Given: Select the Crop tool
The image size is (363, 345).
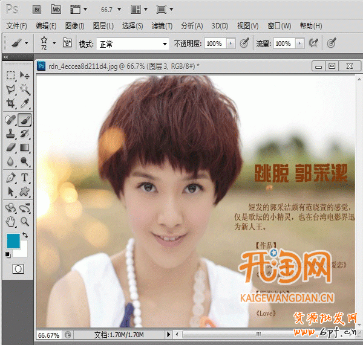Looking at the screenshot, I should click(11, 104).
